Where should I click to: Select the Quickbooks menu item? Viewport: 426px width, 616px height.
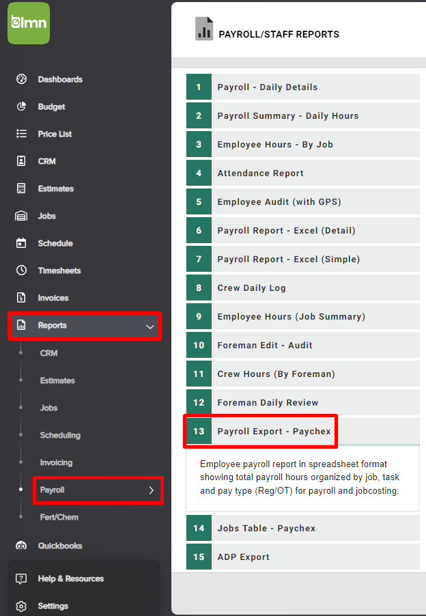click(x=59, y=546)
